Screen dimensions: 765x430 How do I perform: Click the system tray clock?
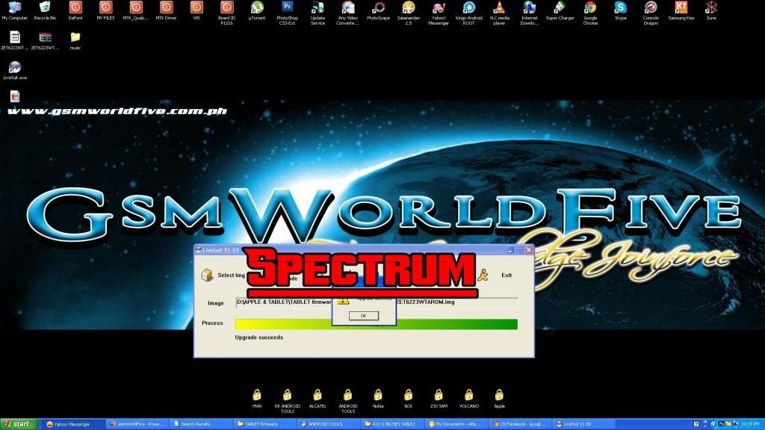tap(750, 424)
